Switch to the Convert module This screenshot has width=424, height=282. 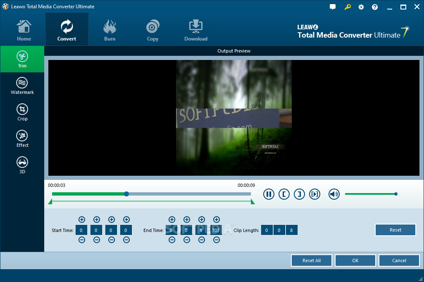[67, 30]
